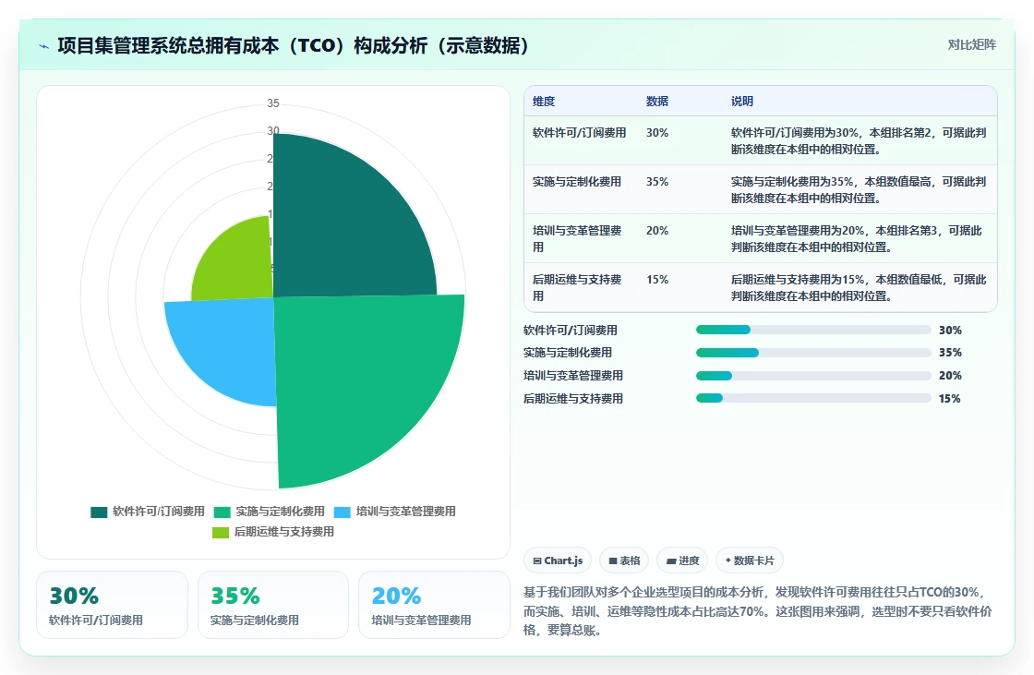Screen dimensions: 1034x675
Task: Click the 15% value in the table
Action: 656,280
